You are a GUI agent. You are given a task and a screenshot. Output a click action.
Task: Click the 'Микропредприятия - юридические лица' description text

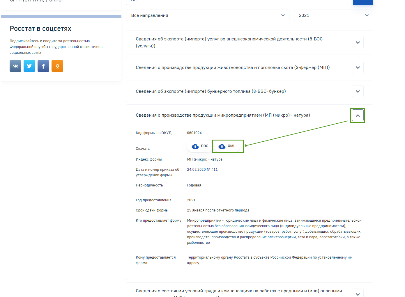pyautogui.click(x=274, y=232)
